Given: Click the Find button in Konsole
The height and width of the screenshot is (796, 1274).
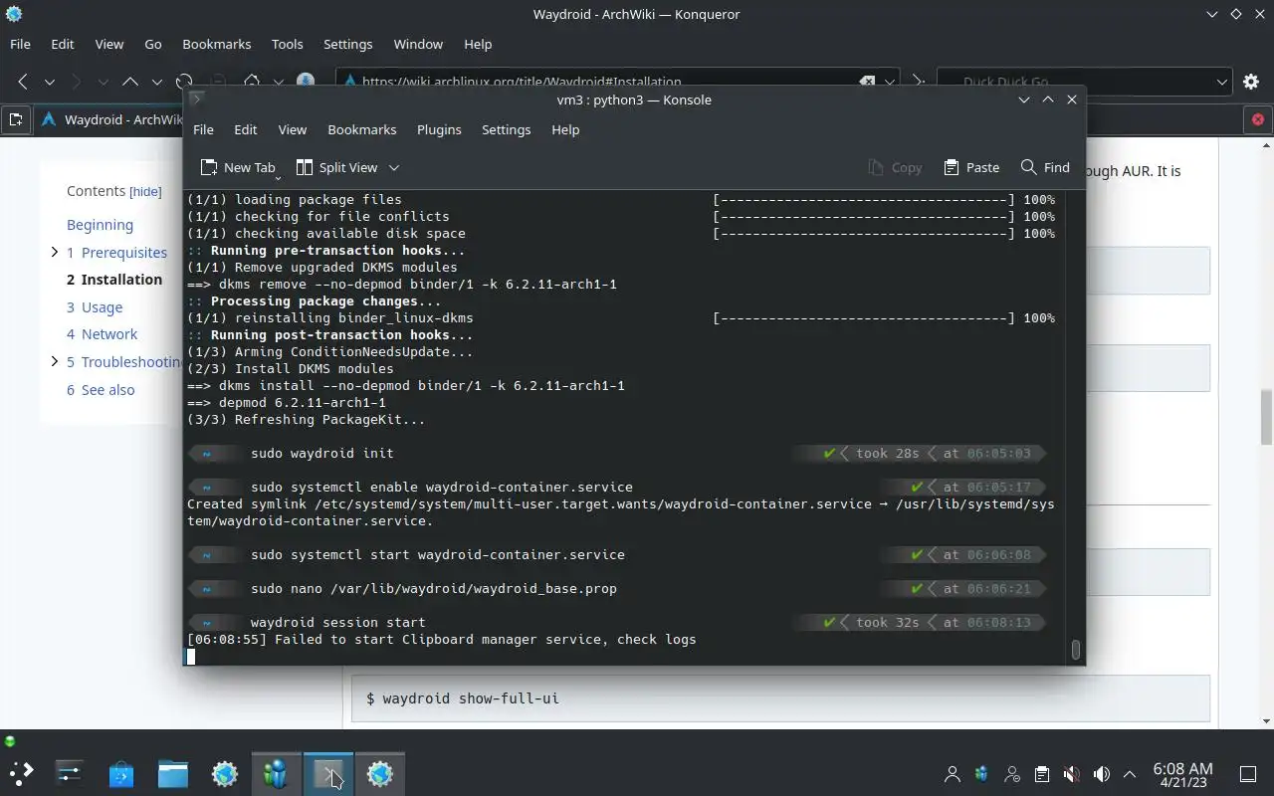Looking at the screenshot, I should click(x=1045, y=167).
